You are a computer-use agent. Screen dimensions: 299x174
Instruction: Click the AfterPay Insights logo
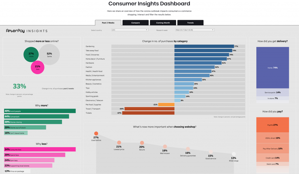click(27, 31)
